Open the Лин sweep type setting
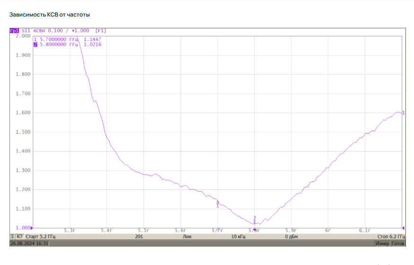This screenshot has height=265, width=414. coord(187,236)
